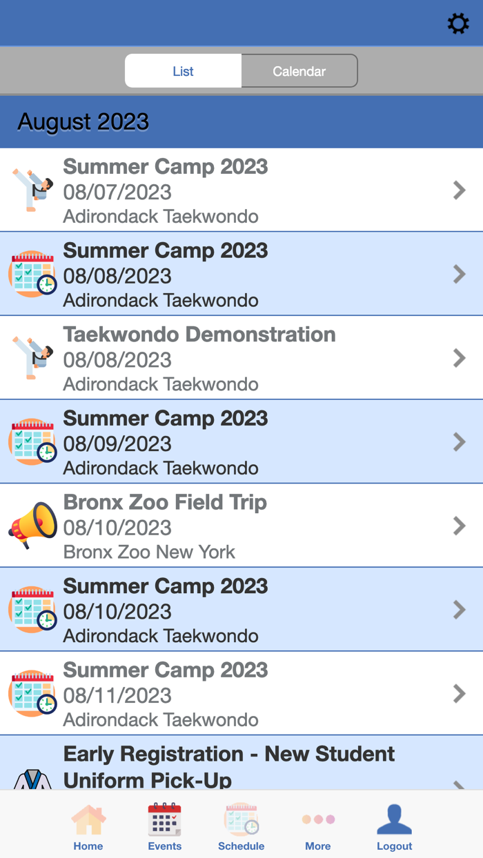This screenshot has height=858, width=483.
Task: Expand the Bronx Zoo Field Trip chevron
Action: (460, 526)
